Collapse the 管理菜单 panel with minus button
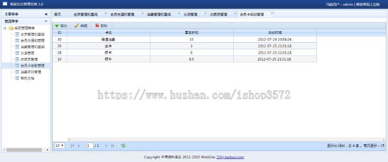 point(46,21)
